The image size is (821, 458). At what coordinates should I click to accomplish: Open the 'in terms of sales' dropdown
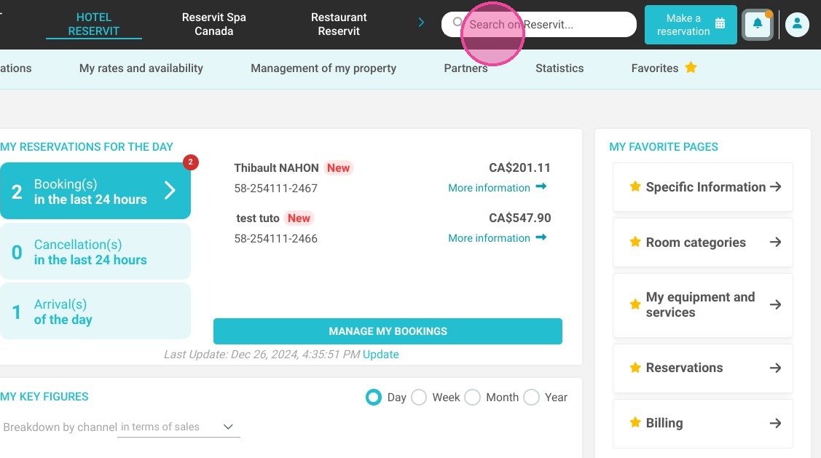[x=178, y=427]
